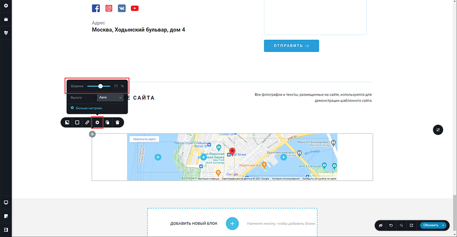Click the red location pin on map
This screenshot has width=457, height=237.
click(x=232, y=152)
